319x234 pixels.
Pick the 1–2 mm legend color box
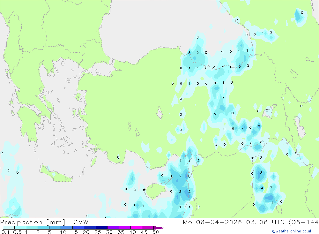point(32,228)
